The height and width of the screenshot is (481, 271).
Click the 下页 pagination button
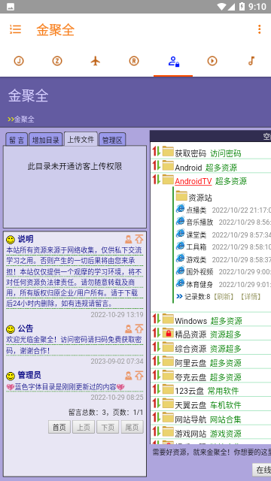point(108,427)
